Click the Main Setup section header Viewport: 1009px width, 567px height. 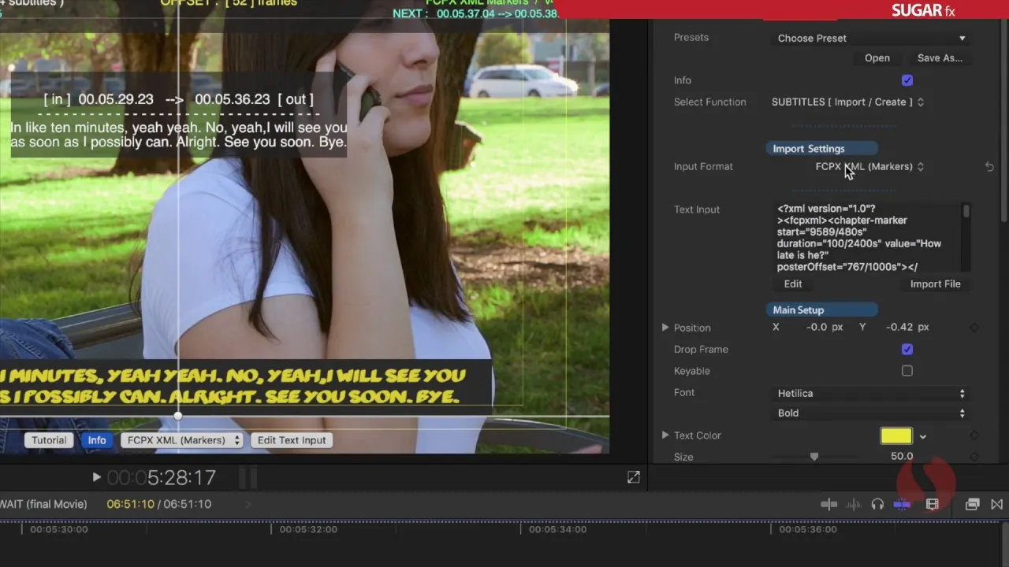(822, 310)
